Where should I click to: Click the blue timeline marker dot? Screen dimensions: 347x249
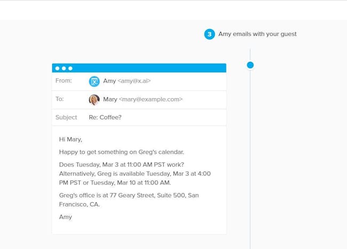[250, 65]
